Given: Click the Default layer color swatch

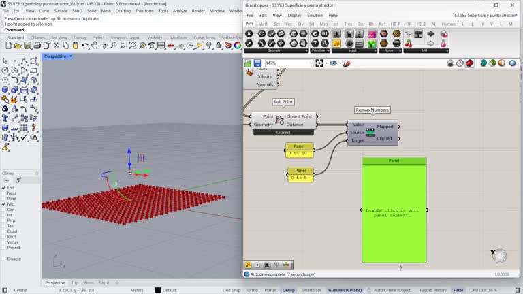Looking at the screenshot, I should (157, 290).
